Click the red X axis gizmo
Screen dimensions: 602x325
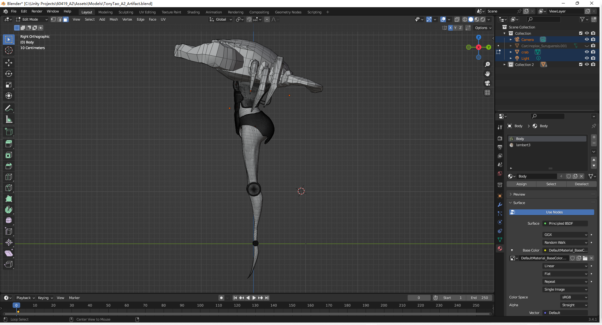click(479, 47)
